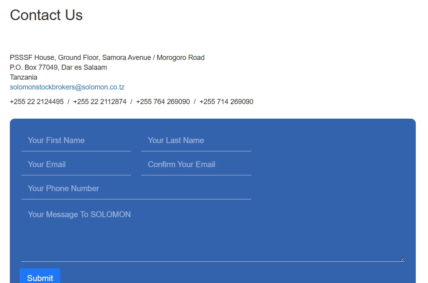Image resolution: width=428 pixels, height=283 pixels.
Task: Select phone number +255 714 269090
Action: point(226,102)
